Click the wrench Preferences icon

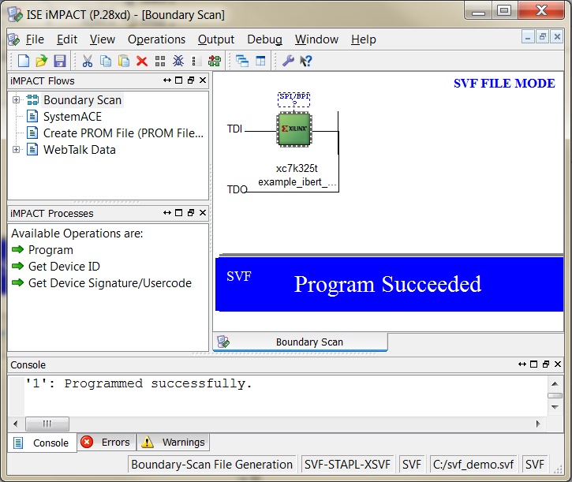[x=288, y=61]
